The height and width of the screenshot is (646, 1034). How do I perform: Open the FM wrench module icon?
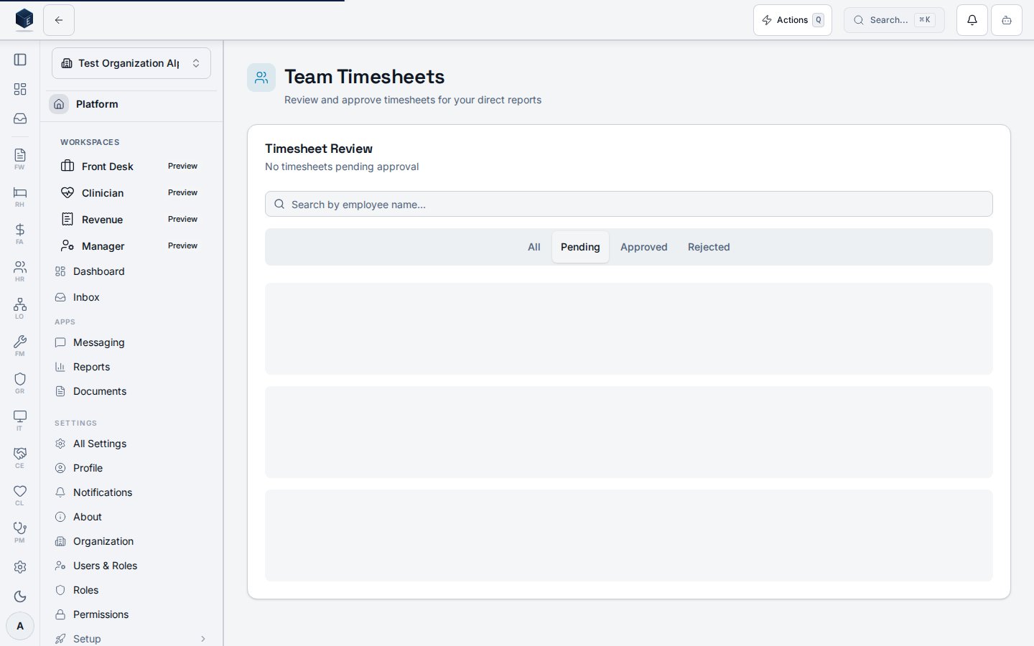(20, 345)
